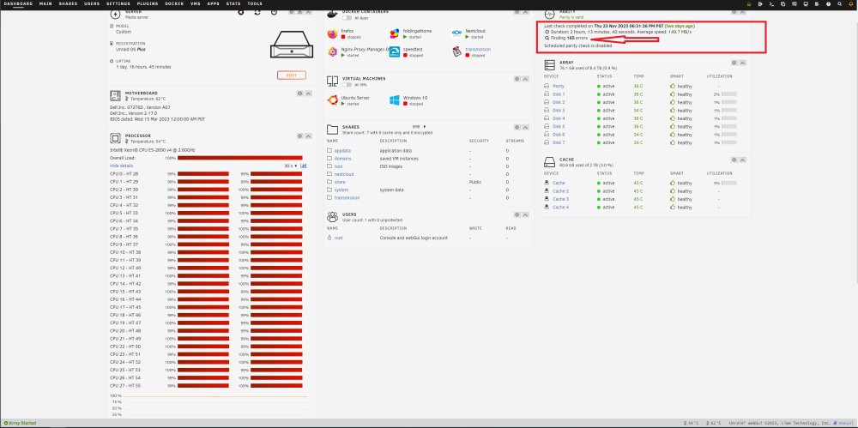Open the processor load graph icon

click(303, 166)
